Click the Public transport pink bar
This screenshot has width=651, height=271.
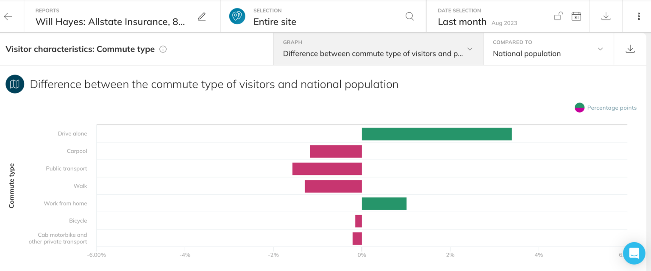(327, 169)
